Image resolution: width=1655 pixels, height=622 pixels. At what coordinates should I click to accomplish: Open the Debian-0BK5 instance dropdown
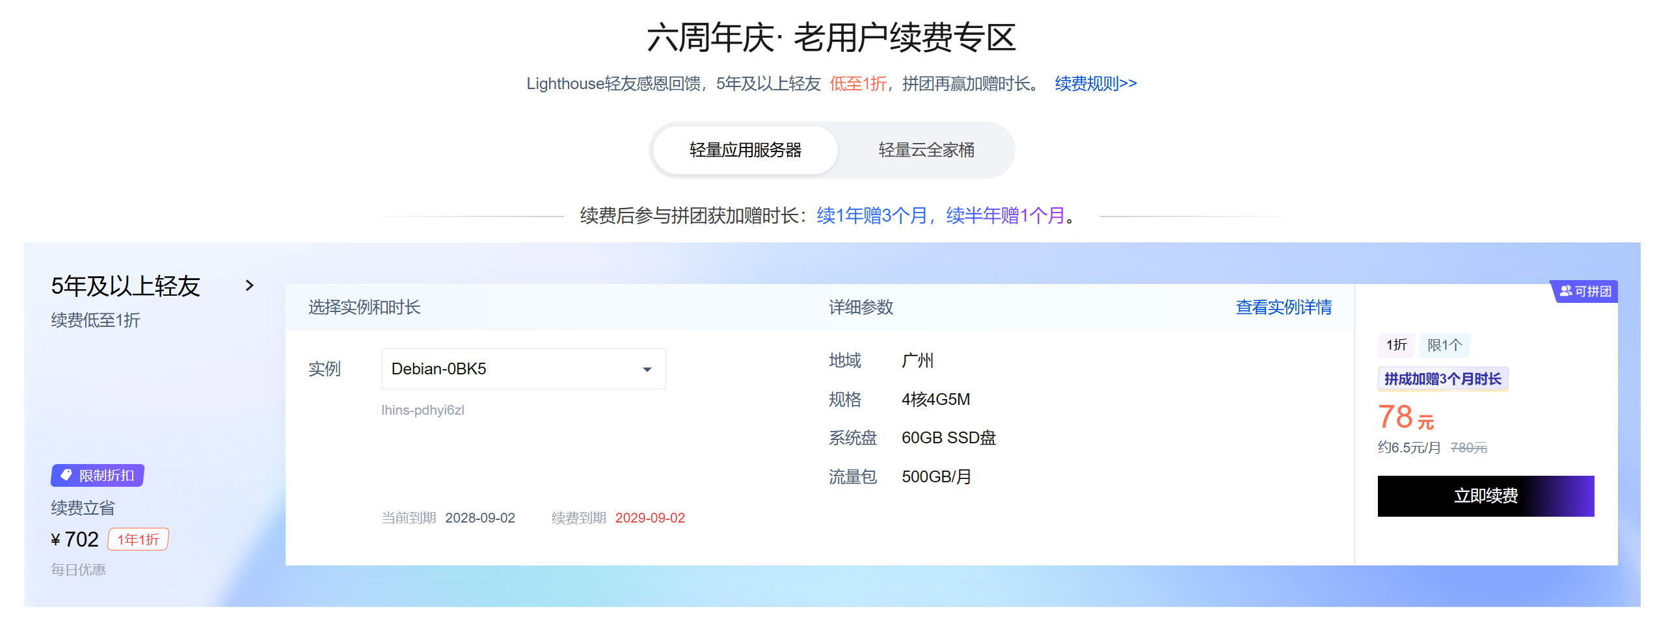523,369
